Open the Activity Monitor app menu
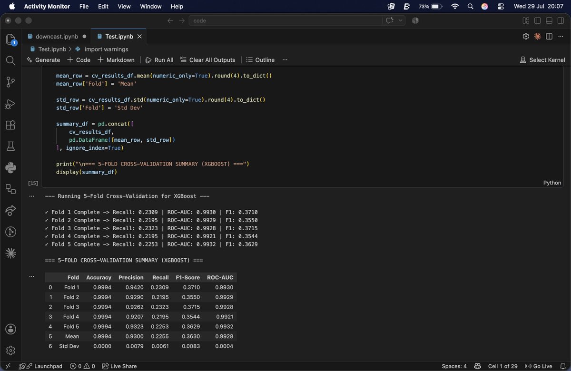The image size is (571, 371). click(x=47, y=7)
